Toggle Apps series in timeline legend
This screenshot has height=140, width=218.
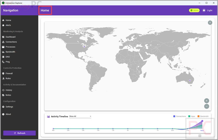click(x=192, y=116)
